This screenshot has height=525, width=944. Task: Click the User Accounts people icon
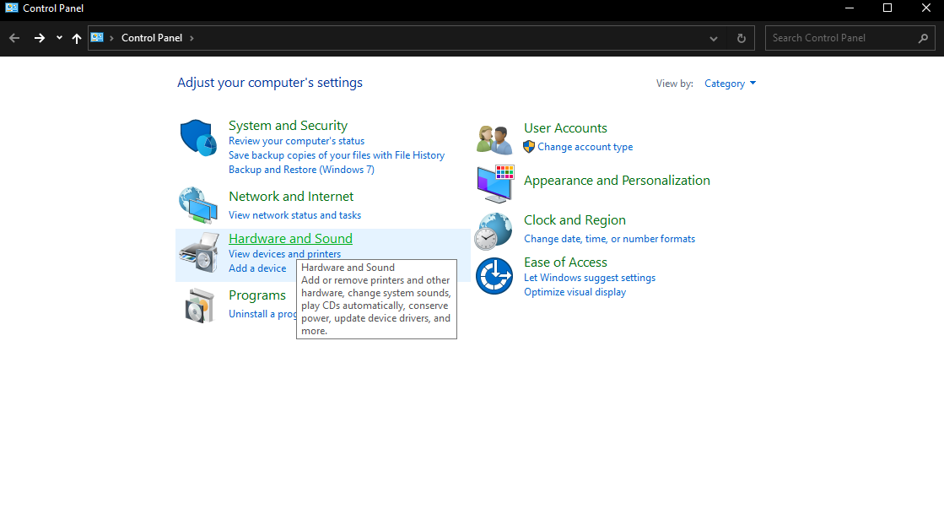[x=494, y=138]
